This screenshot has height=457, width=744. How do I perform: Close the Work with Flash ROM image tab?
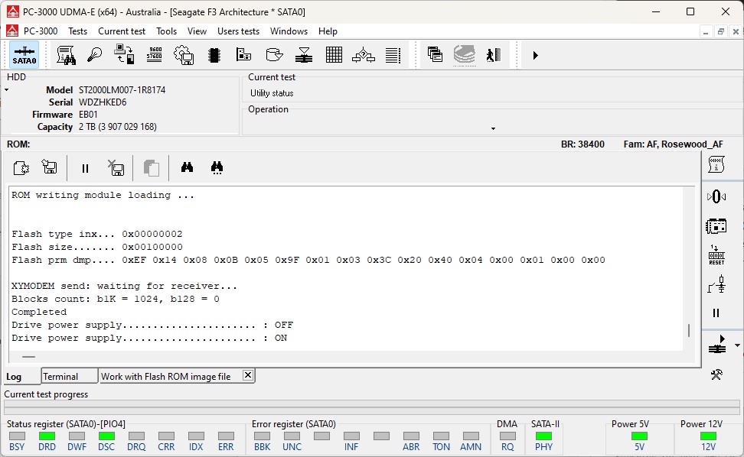click(247, 375)
